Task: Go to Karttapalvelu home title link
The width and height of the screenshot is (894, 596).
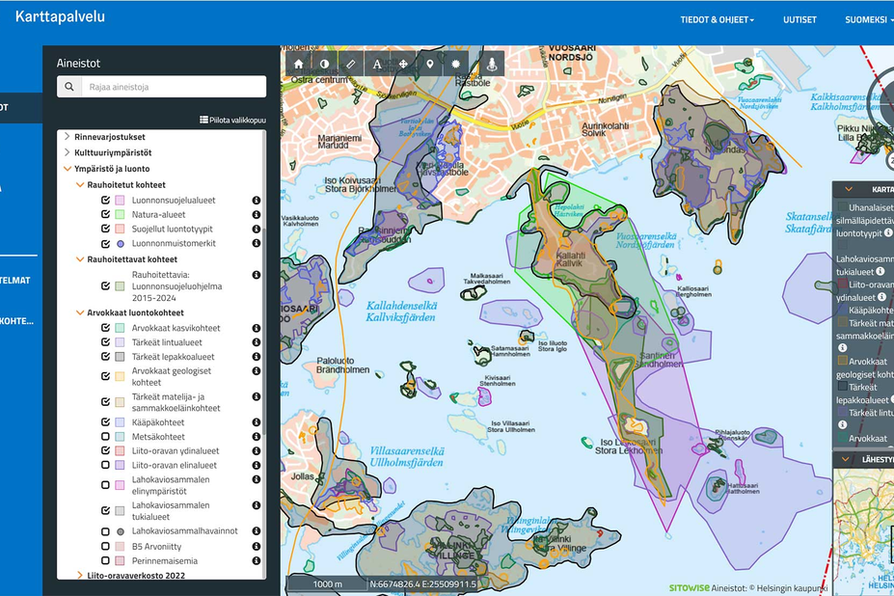Action: click(60, 16)
